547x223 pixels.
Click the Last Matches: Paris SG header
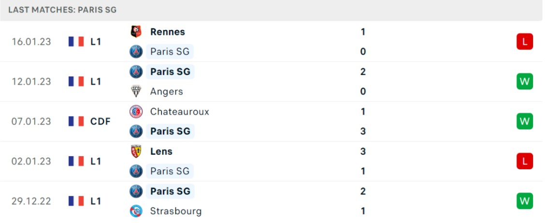tap(62, 10)
